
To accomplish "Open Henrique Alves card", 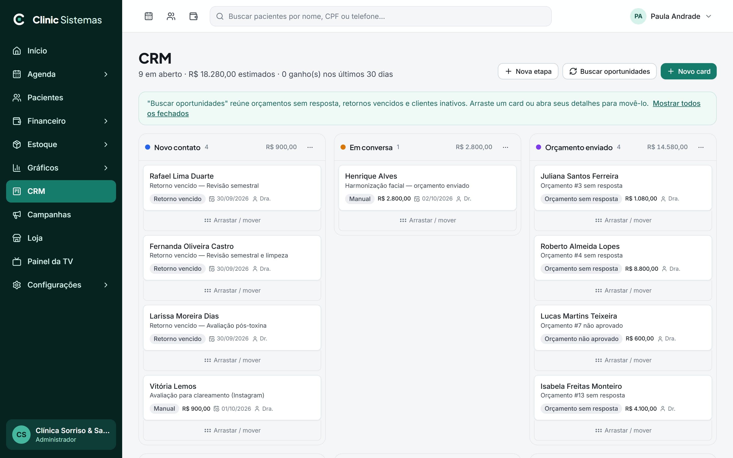I will 427,188.
